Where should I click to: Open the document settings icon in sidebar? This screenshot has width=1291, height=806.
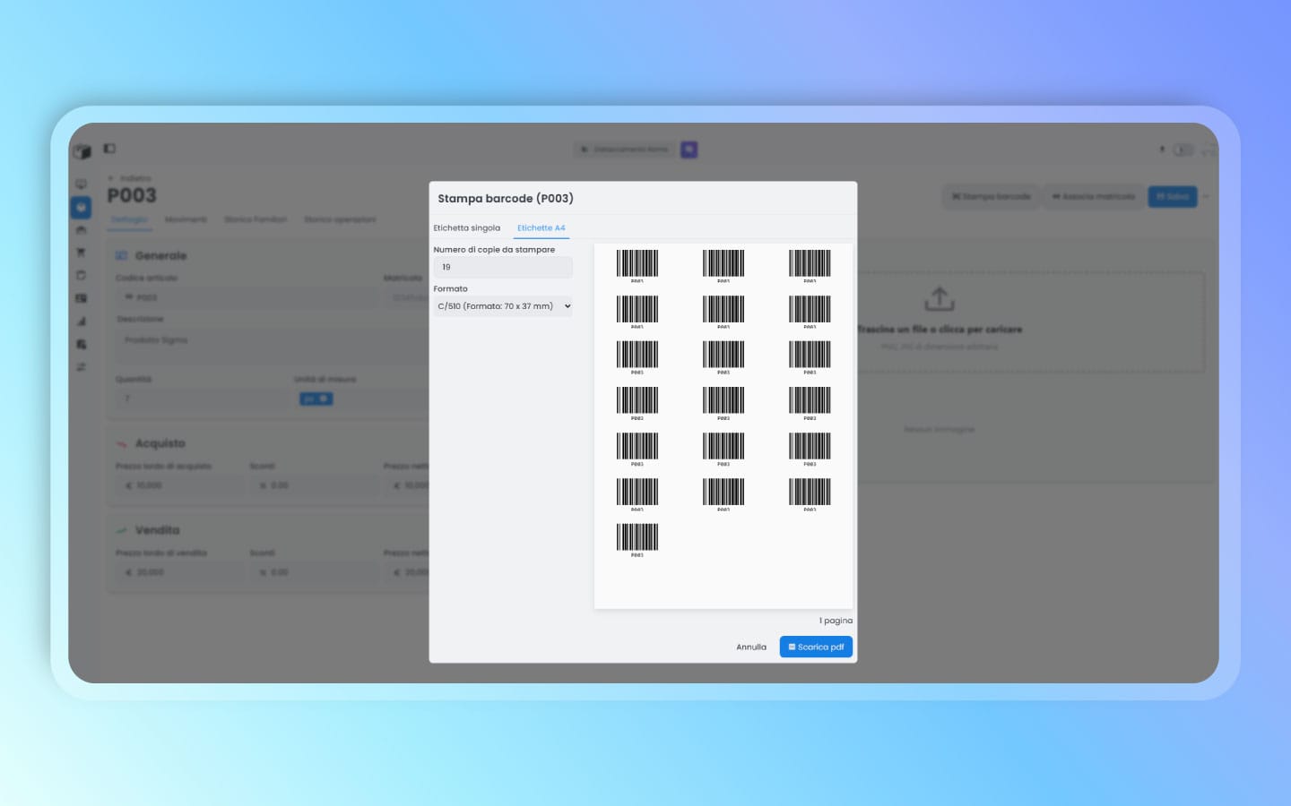pos(81,344)
